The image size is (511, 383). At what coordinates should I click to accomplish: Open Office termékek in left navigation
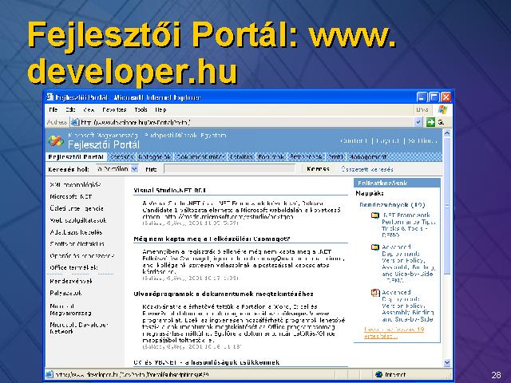(73, 268)
